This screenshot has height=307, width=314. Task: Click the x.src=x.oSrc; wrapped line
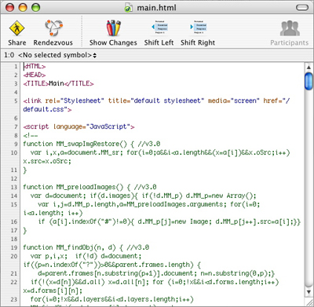point(47,161)
